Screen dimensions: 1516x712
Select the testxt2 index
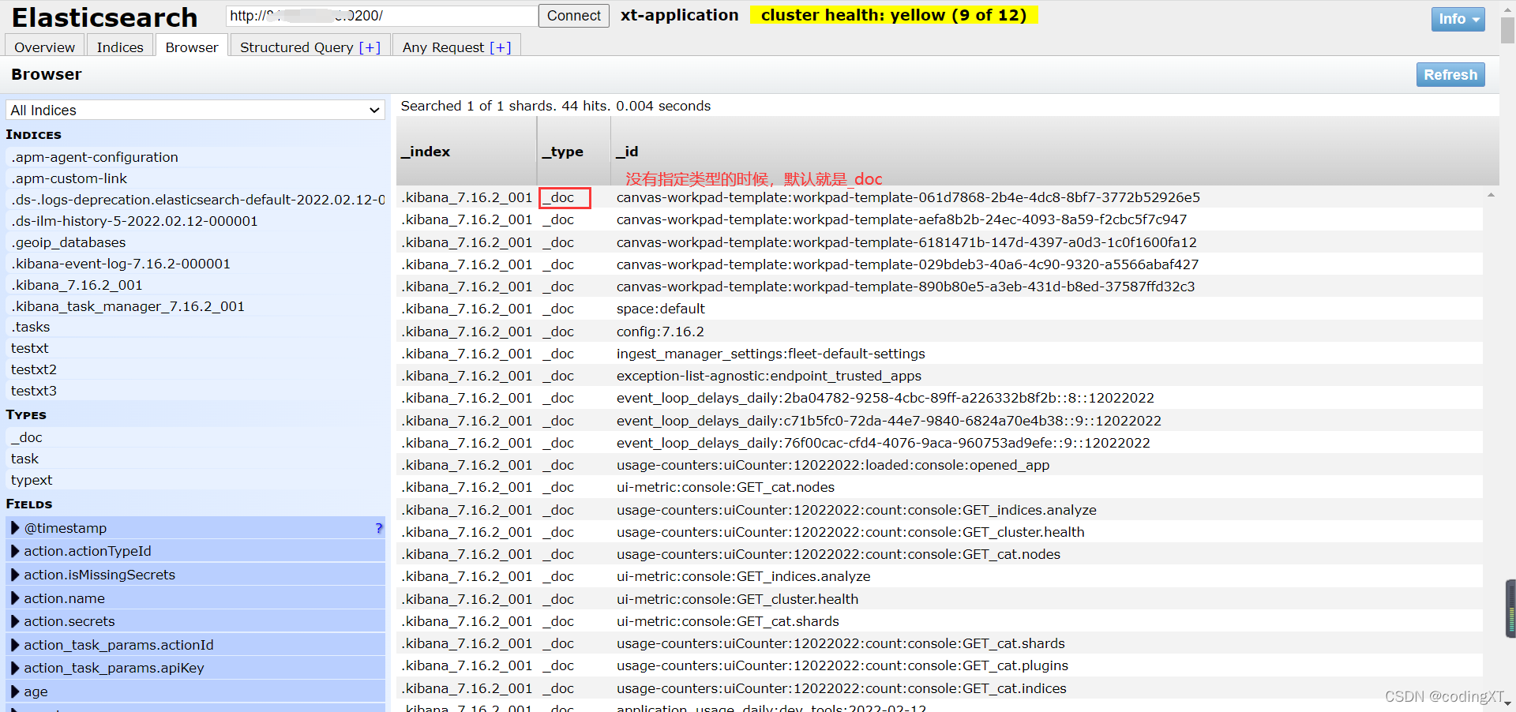195,369
